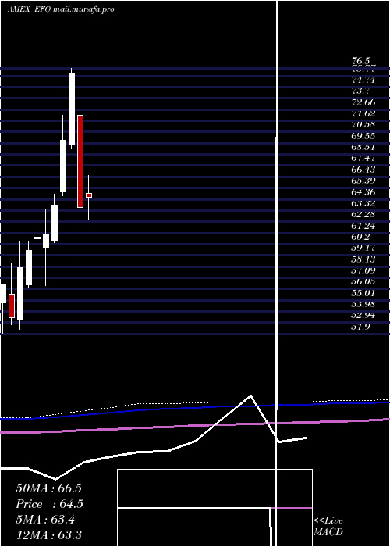Click the blue moving average line
This screenshot has width=390, height=547.
(195, 409)
